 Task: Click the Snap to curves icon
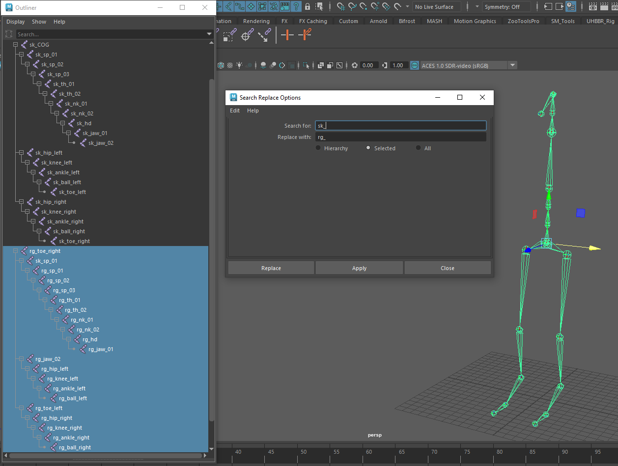tap(352, 6)
